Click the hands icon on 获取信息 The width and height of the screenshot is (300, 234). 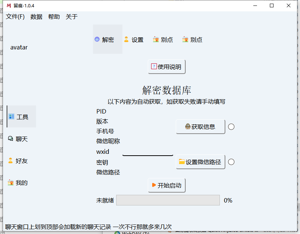[x=188, y=127]
